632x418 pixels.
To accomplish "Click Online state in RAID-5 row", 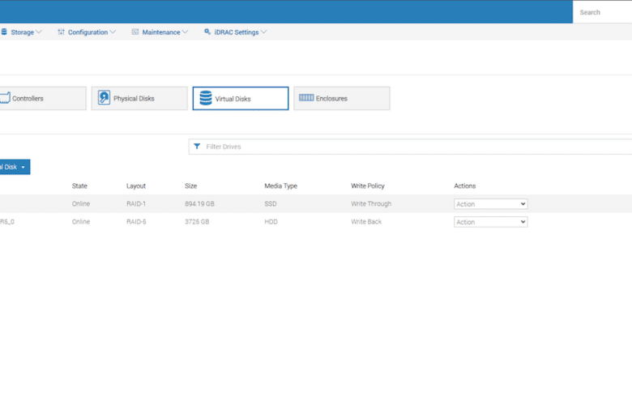I will 80,222.
